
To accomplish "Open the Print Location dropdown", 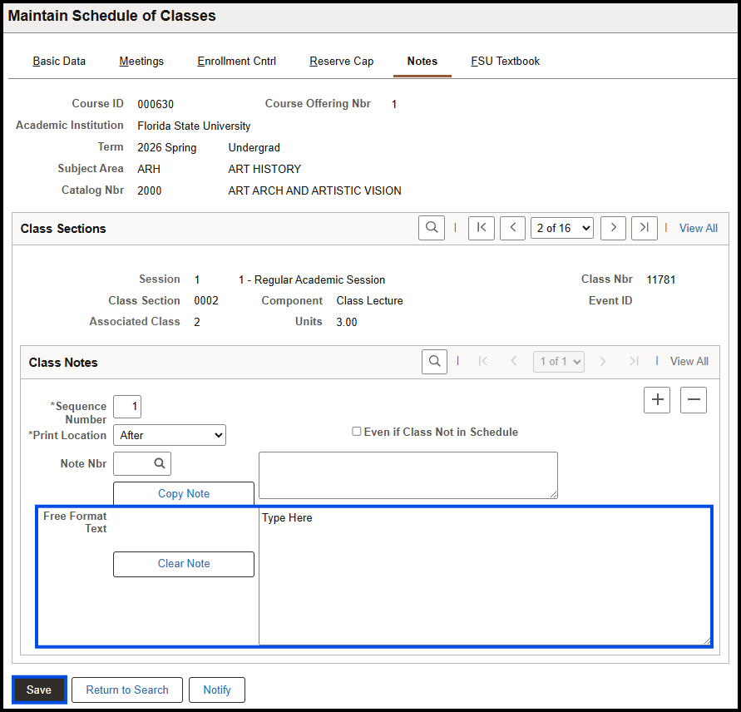I will click(170, 434).
